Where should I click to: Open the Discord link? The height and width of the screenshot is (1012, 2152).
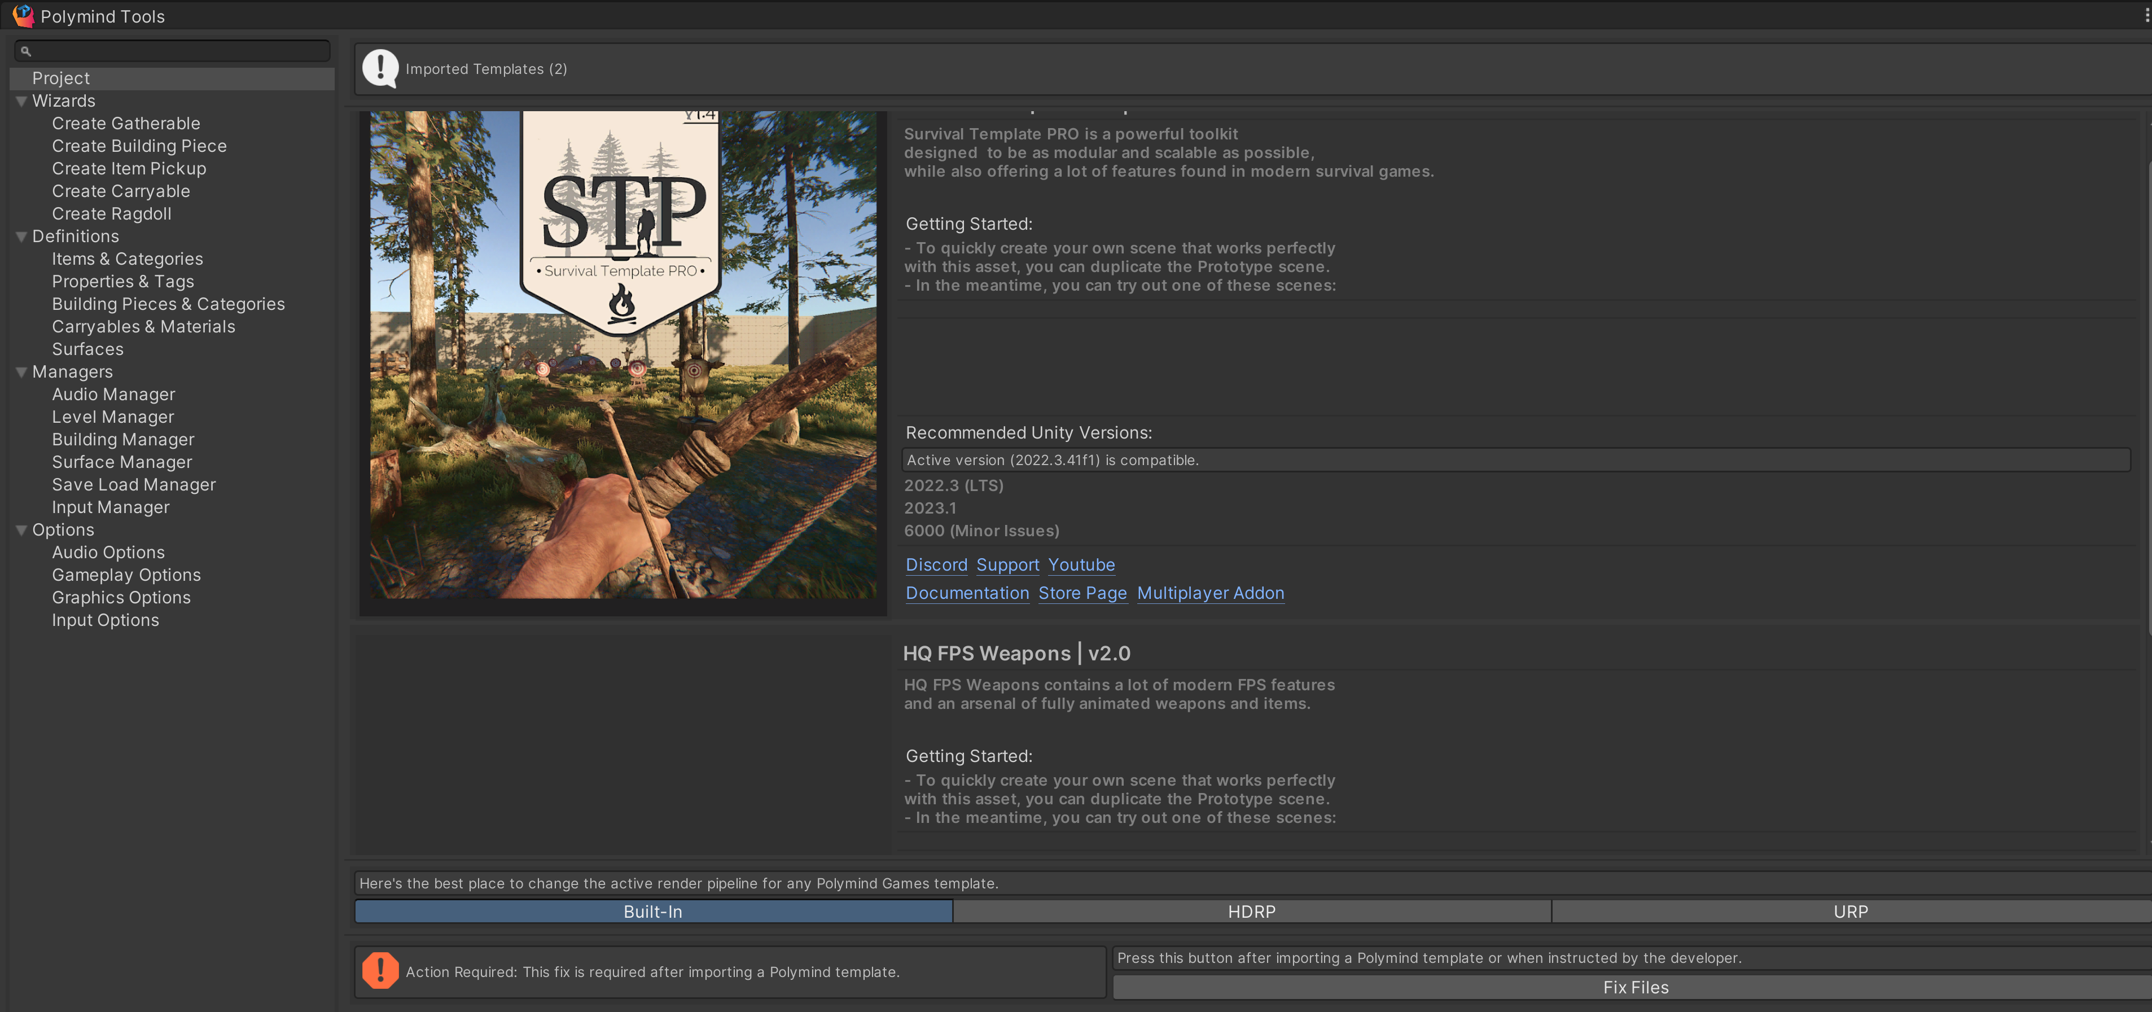(x=936, y=565)
